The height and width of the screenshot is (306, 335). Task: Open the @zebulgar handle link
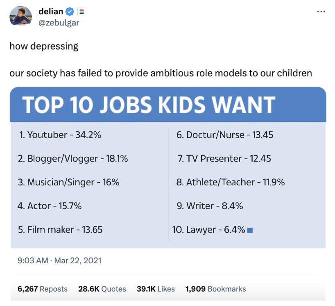coord(59,23)
